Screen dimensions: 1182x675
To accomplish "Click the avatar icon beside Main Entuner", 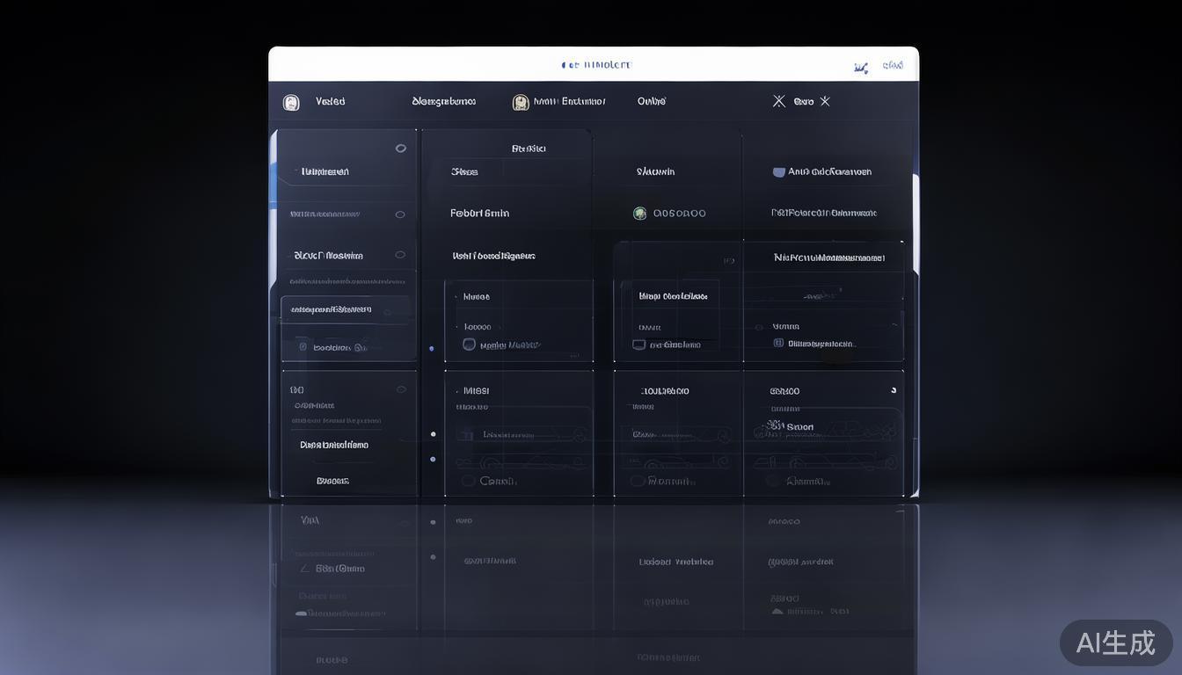I will tap(521, 102).
